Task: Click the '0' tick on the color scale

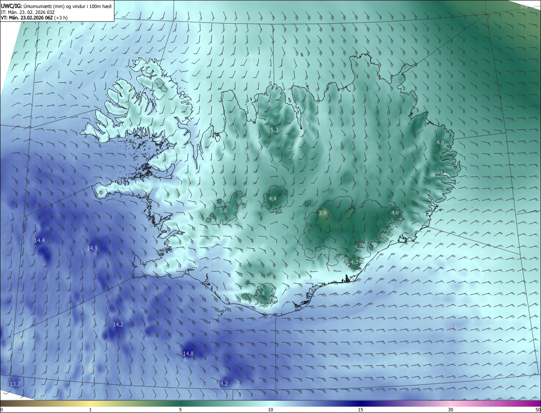Action: tap(2, 410)
